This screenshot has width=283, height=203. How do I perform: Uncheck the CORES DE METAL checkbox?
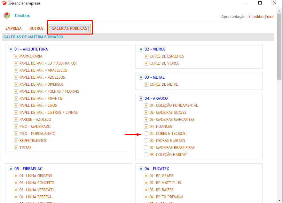pyautogui.click(x=146, y=84)
